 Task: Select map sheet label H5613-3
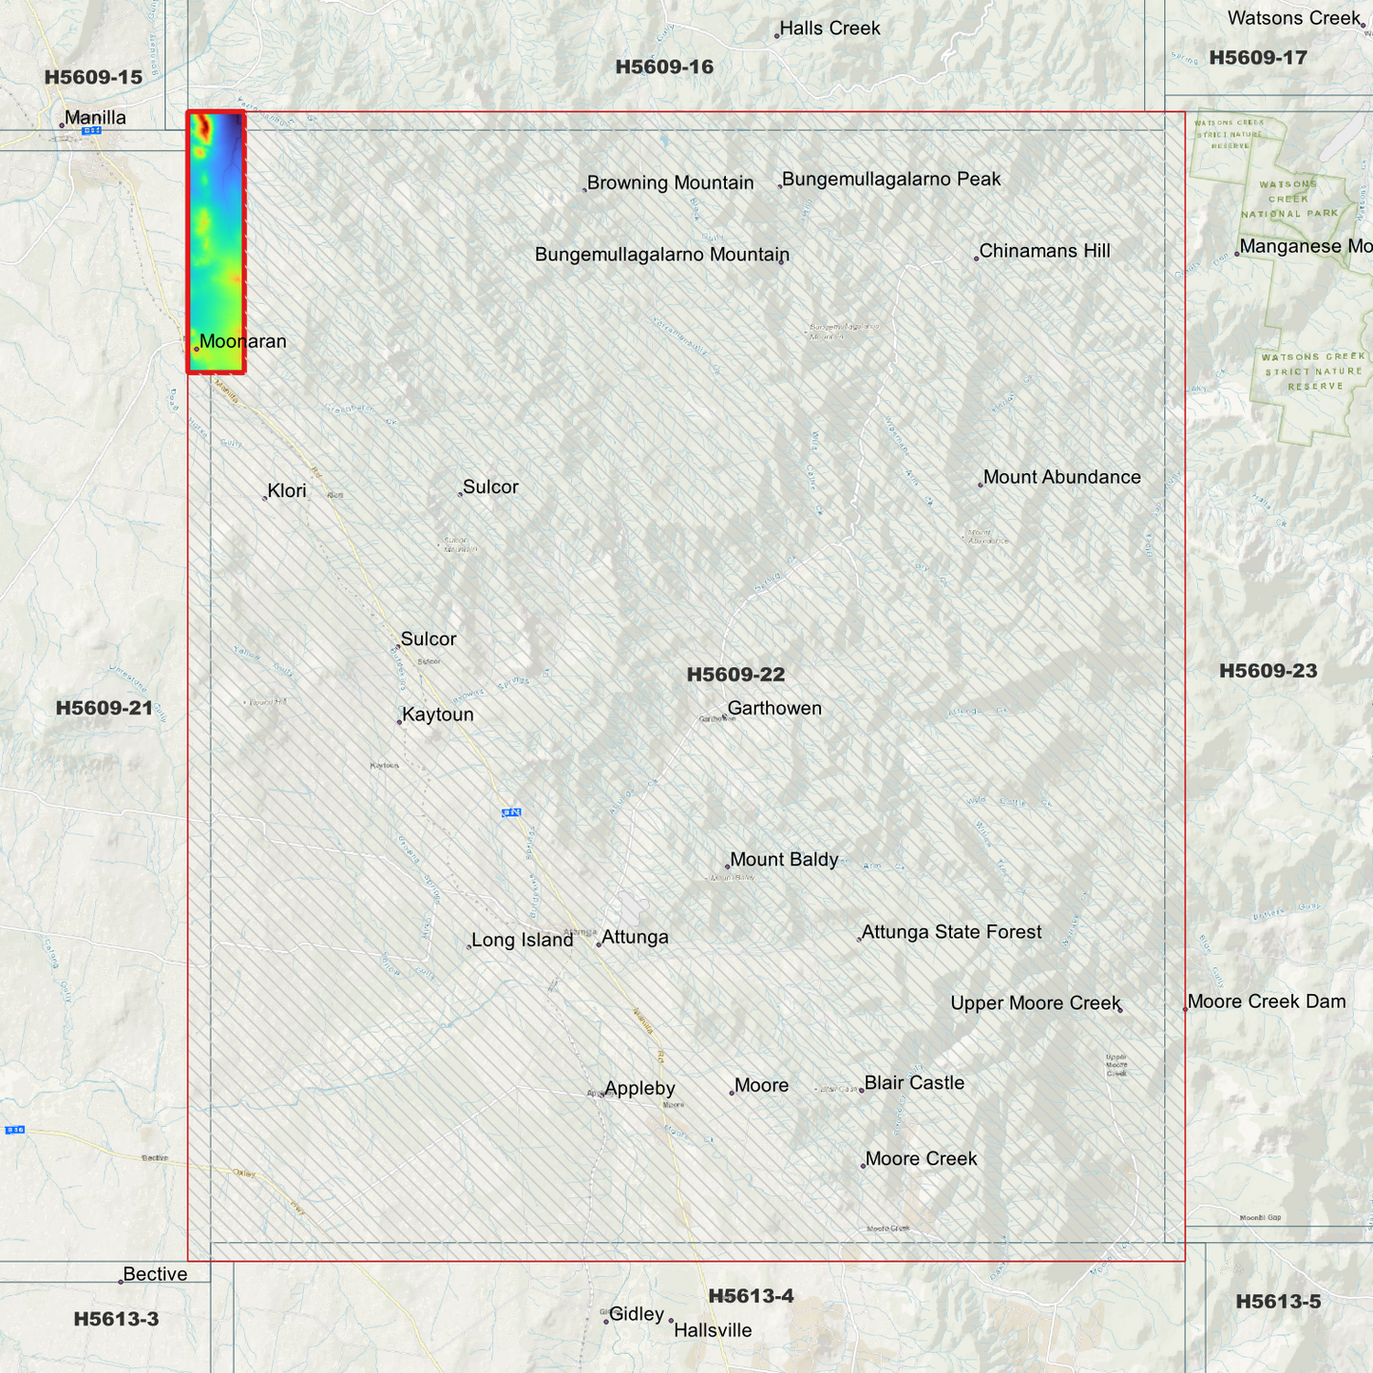(x=116, y=1319)
